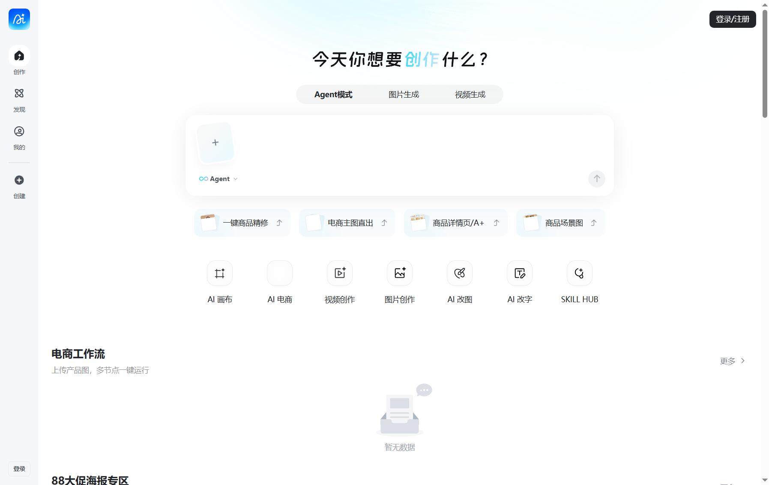
Task: Open the AI 电商 tool icon
Action: click(280, 273)
